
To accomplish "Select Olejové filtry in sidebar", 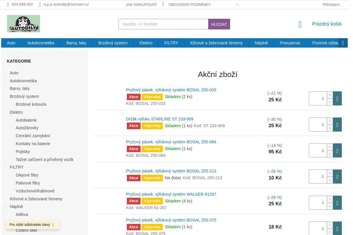I will (x=27, y=175).
